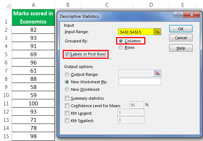This screenshot has width=203, height=141.
Task: Enable the Summary statistics checkbox
Action: pos(67,98)
